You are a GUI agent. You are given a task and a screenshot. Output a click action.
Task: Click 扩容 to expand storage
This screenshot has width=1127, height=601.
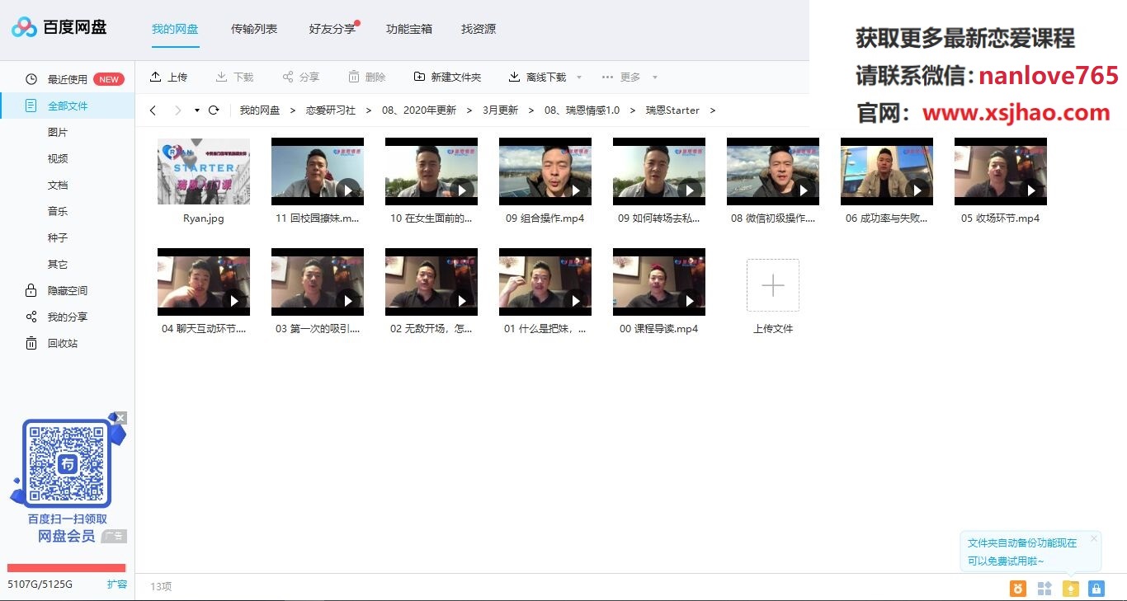click(x=117, y=585)
